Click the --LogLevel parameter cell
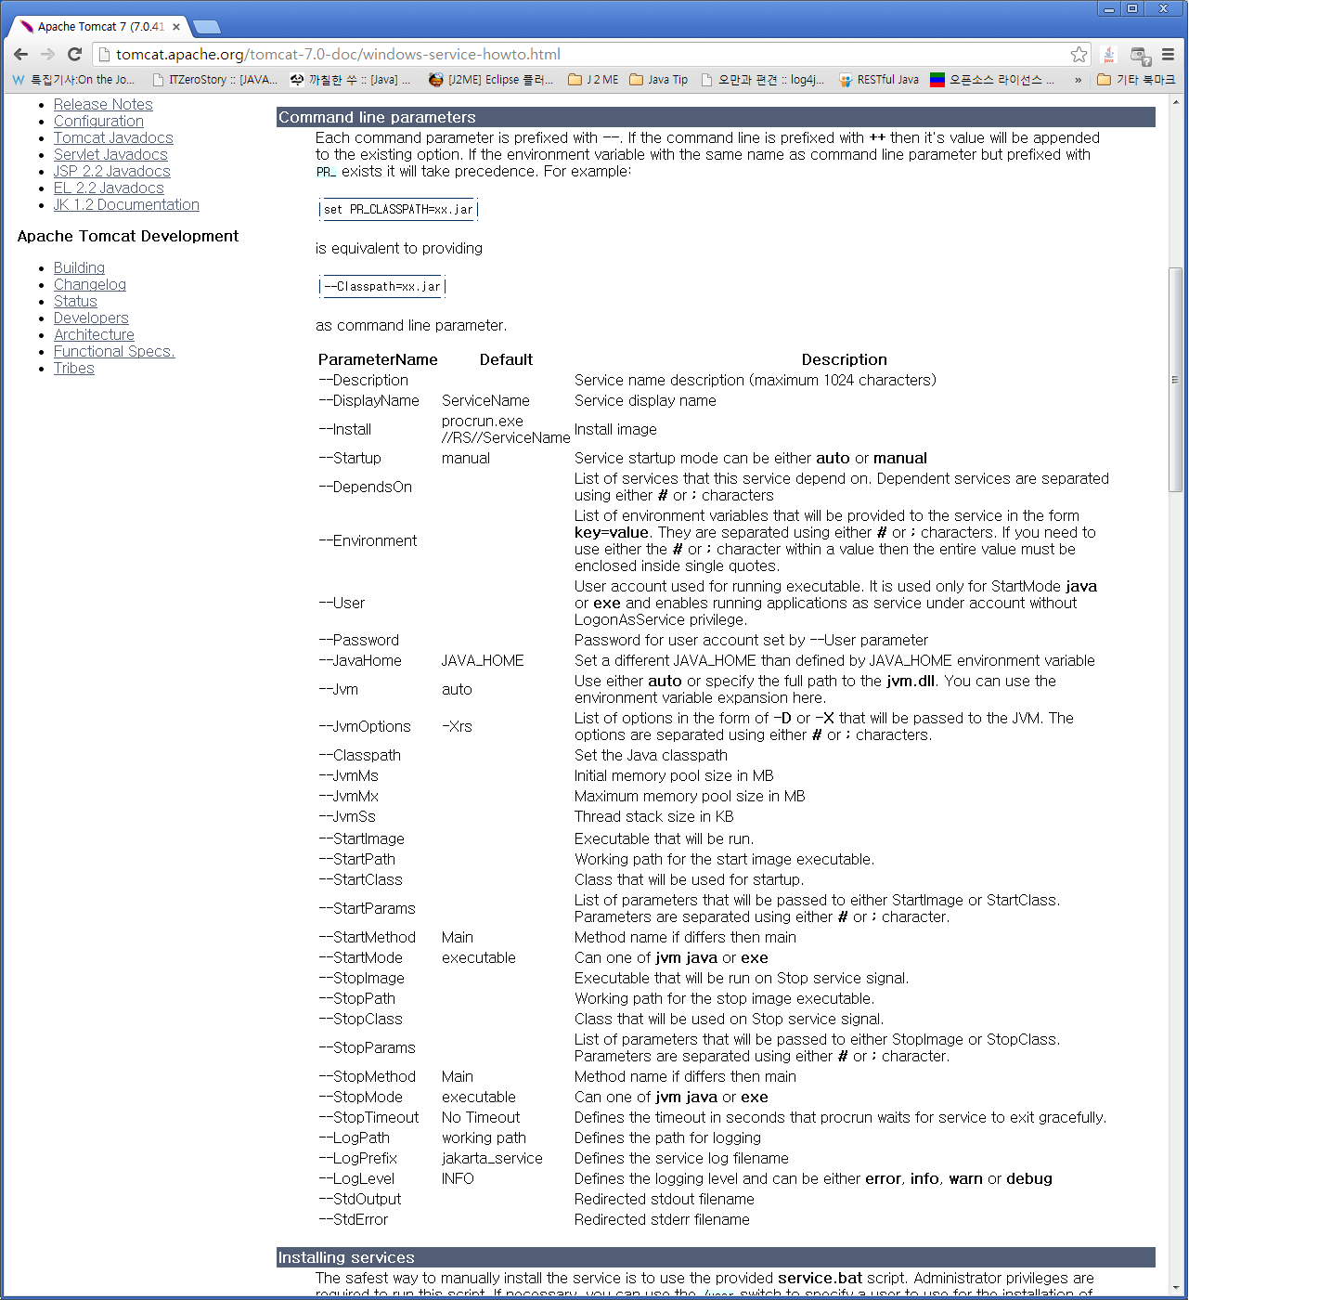 356,1178
